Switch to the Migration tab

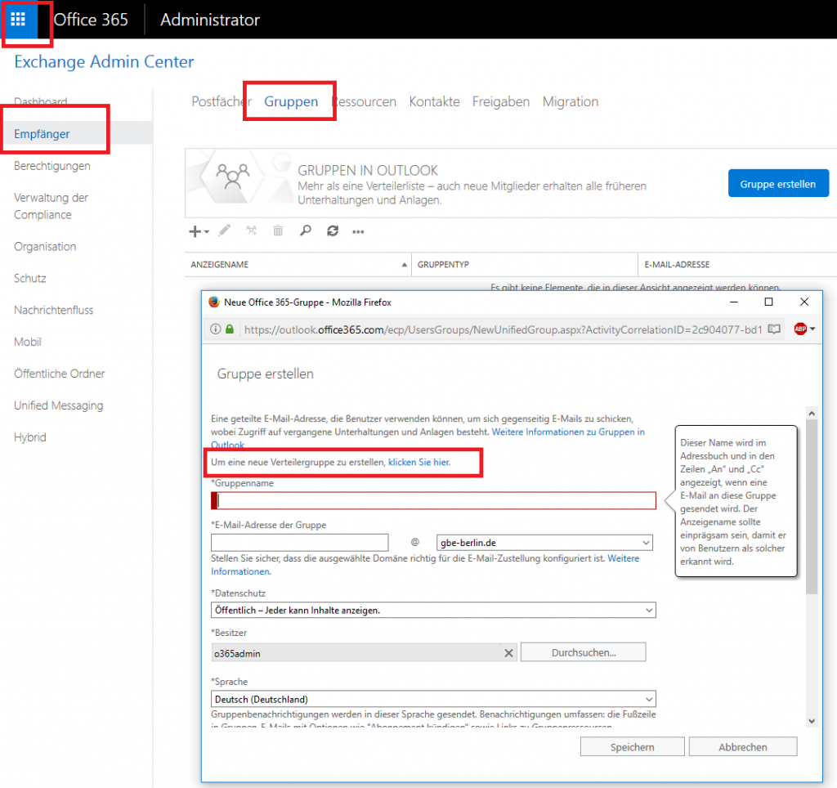(x=570, y=101)
